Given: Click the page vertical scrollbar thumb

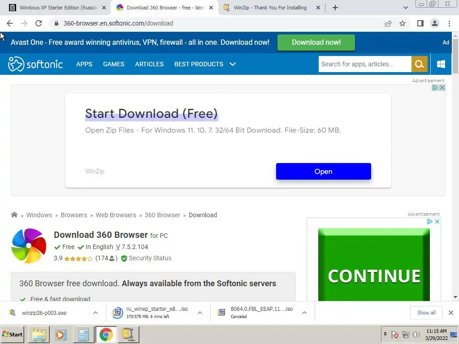Looking at the screenshot, I should point(455,56).
